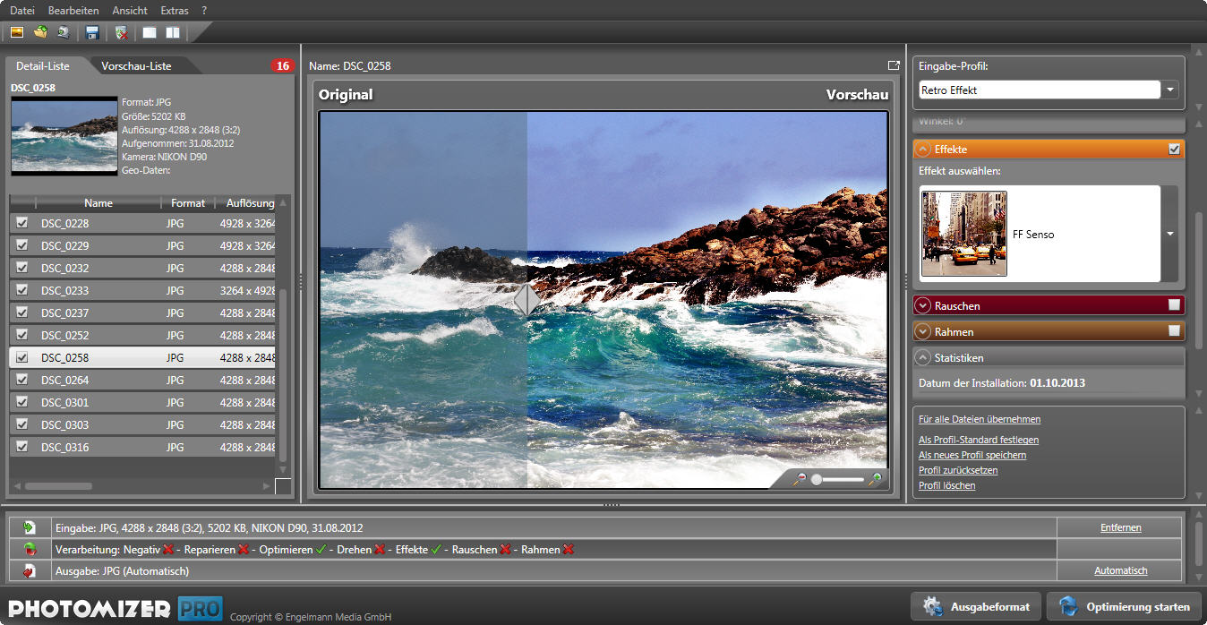
Task: Click the open folder toolbar icon
Action: pos(40,33)
